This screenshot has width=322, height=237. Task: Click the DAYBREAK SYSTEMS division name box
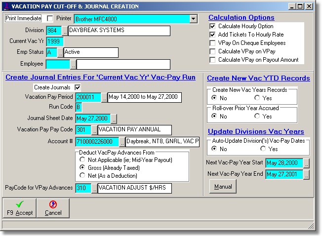coord(119,31)
